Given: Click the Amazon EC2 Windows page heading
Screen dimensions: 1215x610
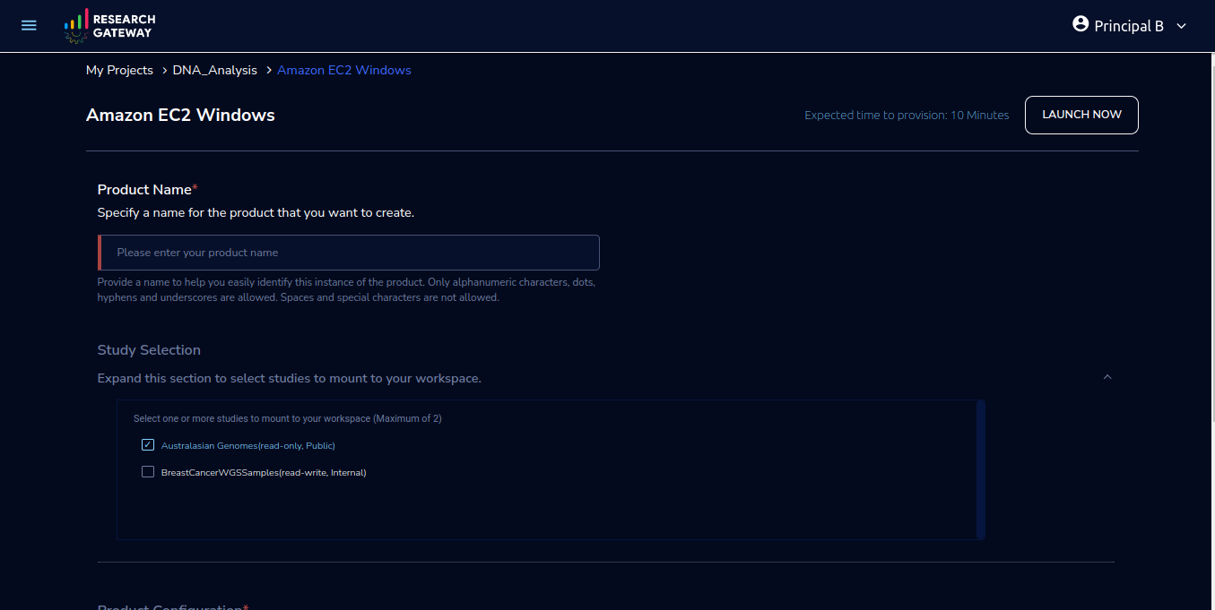Looking at the screenshot, I should [180, 115].
